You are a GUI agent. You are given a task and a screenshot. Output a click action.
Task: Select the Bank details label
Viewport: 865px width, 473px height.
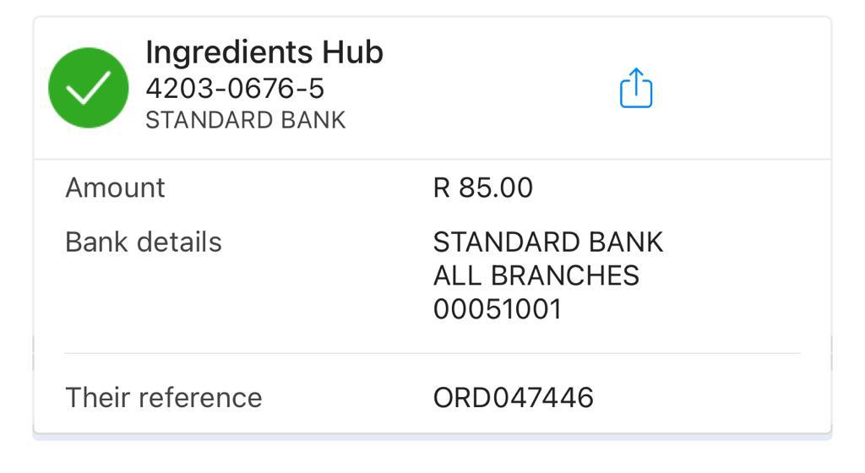click(144, 242)
